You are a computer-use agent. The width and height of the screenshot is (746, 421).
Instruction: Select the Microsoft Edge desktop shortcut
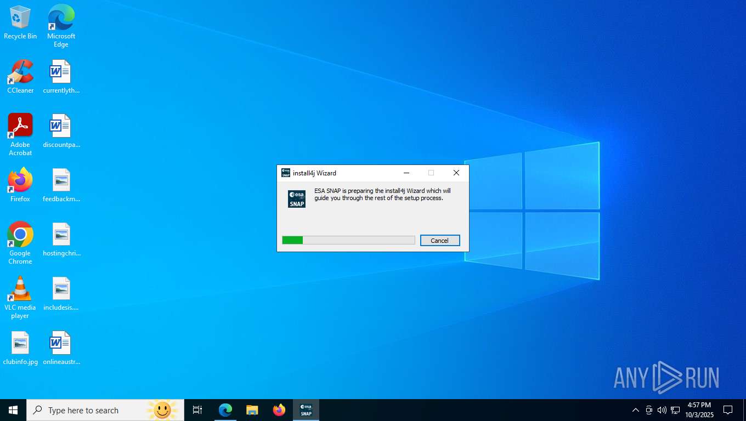point(61,26)
